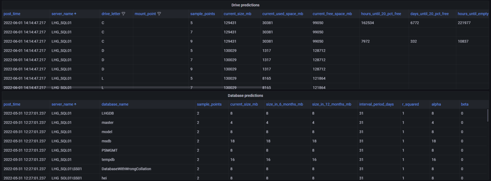Screen dimensions: 491x181
Task: Select the DatabaseWithWrongCollation cell
Action: tap(126, 169)
